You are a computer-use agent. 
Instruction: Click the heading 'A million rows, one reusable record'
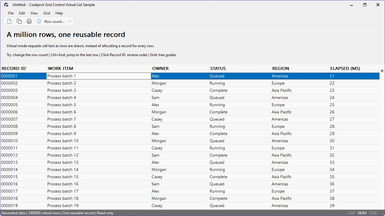66,34
